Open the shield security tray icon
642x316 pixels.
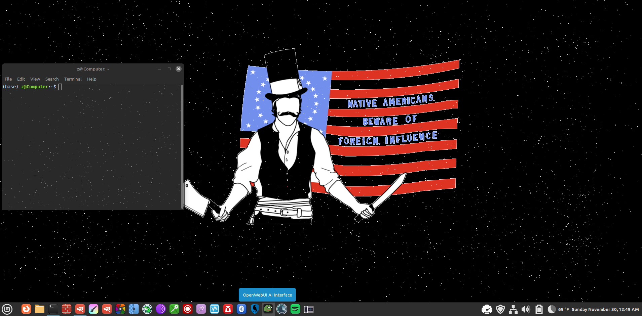[500, 309]
